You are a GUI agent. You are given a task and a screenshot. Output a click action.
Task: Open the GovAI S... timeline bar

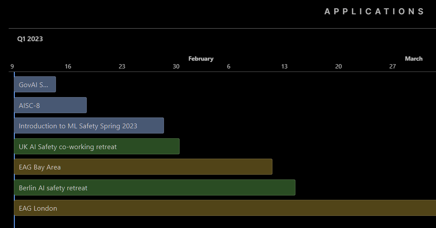point(35,85)
